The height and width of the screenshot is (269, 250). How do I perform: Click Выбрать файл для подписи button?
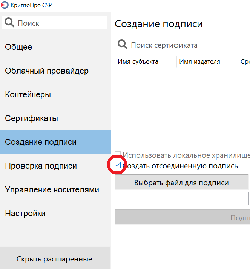181,183
